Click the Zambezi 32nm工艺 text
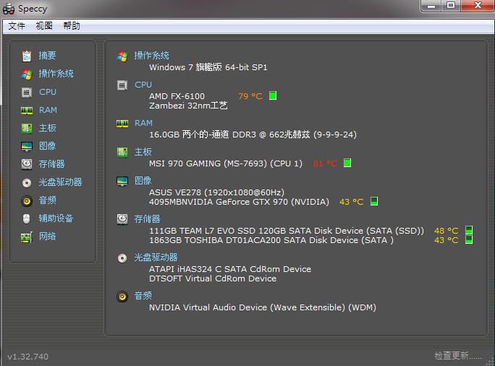 click(188, 106)
